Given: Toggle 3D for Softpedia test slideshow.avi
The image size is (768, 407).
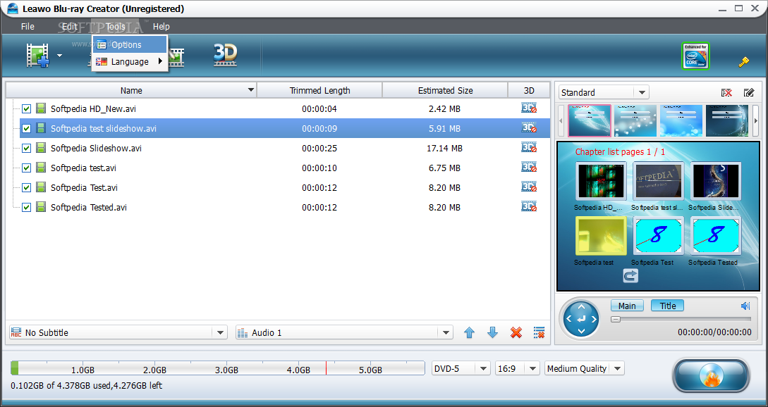Looking at the screenshot, I should point(529,128).
